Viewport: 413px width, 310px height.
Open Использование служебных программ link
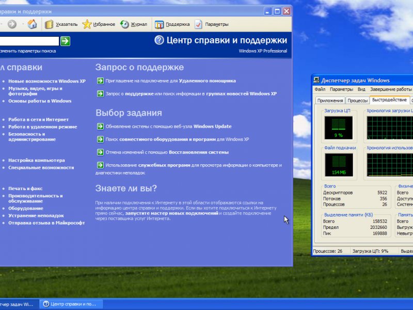coord(188,169)
